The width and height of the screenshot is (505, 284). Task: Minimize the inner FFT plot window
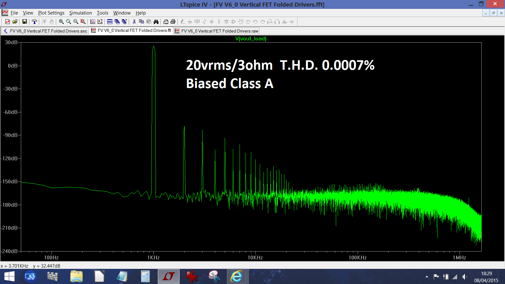(486, 13)
